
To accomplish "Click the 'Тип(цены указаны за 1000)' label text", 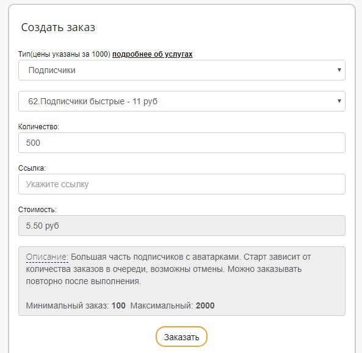I will tap(65, 54).
